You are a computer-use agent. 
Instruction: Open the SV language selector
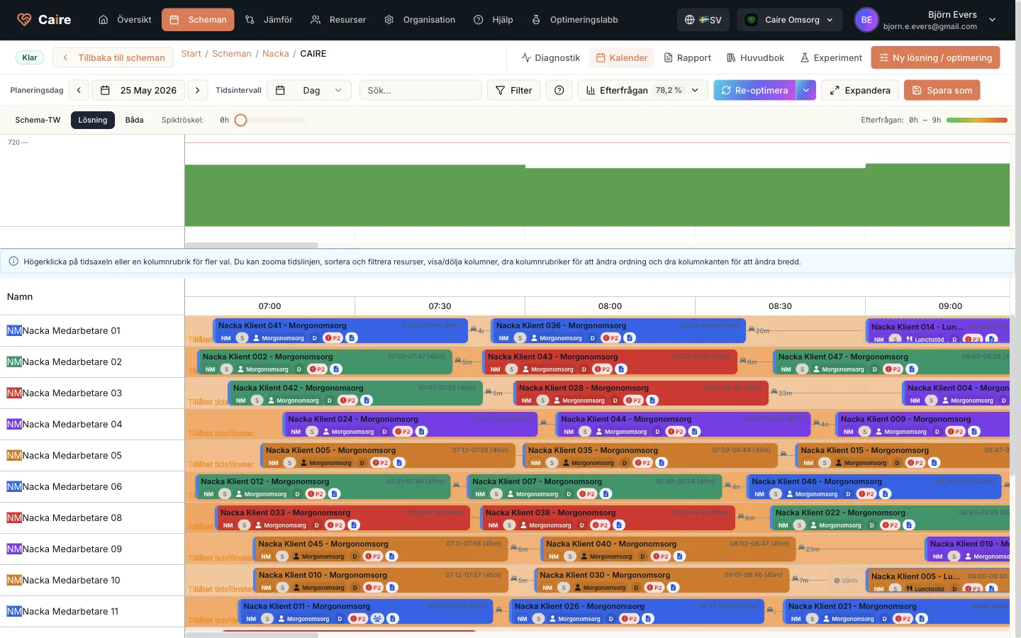pos(703,20)
